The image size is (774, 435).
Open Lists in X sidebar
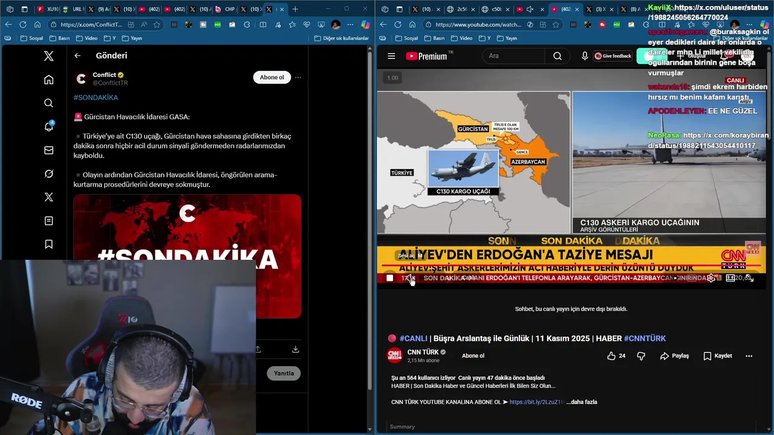(49, 221)
